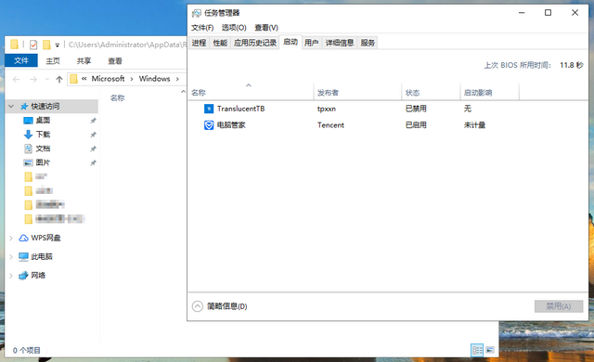Click the Task Manager title bar icon
594x362 pixels.
coord(196,13)
